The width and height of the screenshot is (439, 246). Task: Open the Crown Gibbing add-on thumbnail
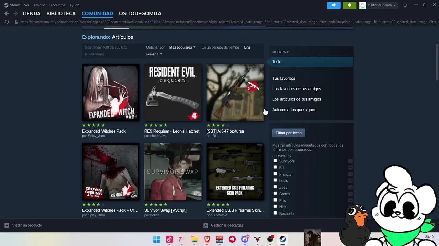pos(110,172)
